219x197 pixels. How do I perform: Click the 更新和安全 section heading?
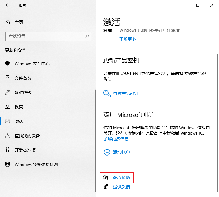(16, 50)
